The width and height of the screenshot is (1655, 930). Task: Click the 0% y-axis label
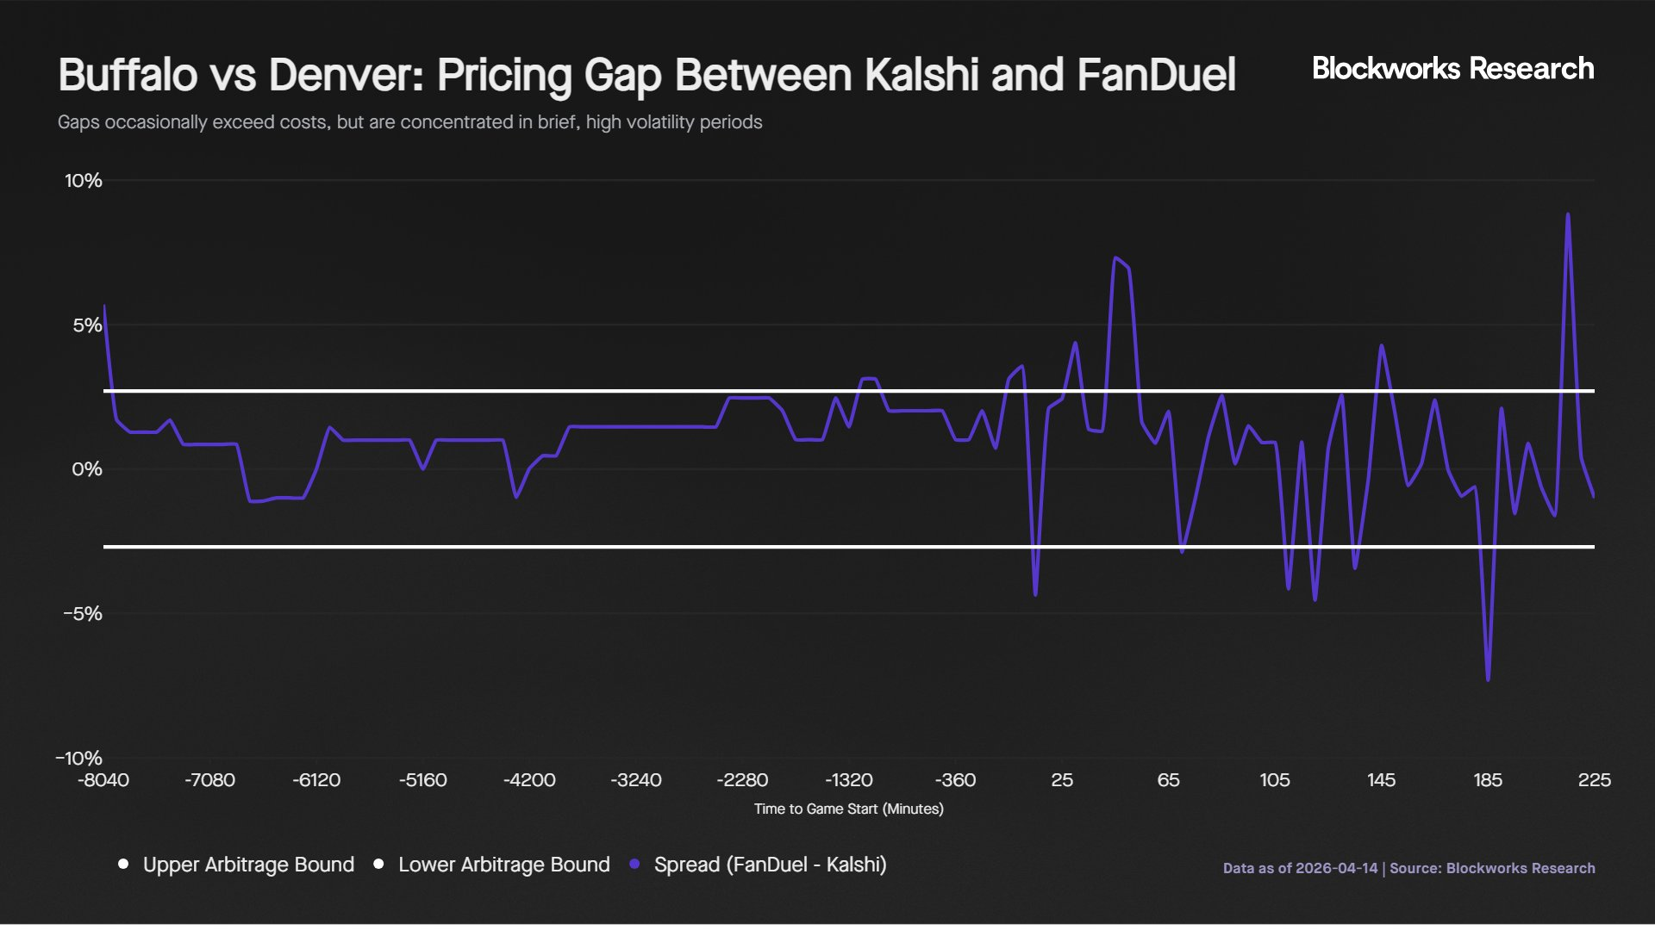pos(87,469)
